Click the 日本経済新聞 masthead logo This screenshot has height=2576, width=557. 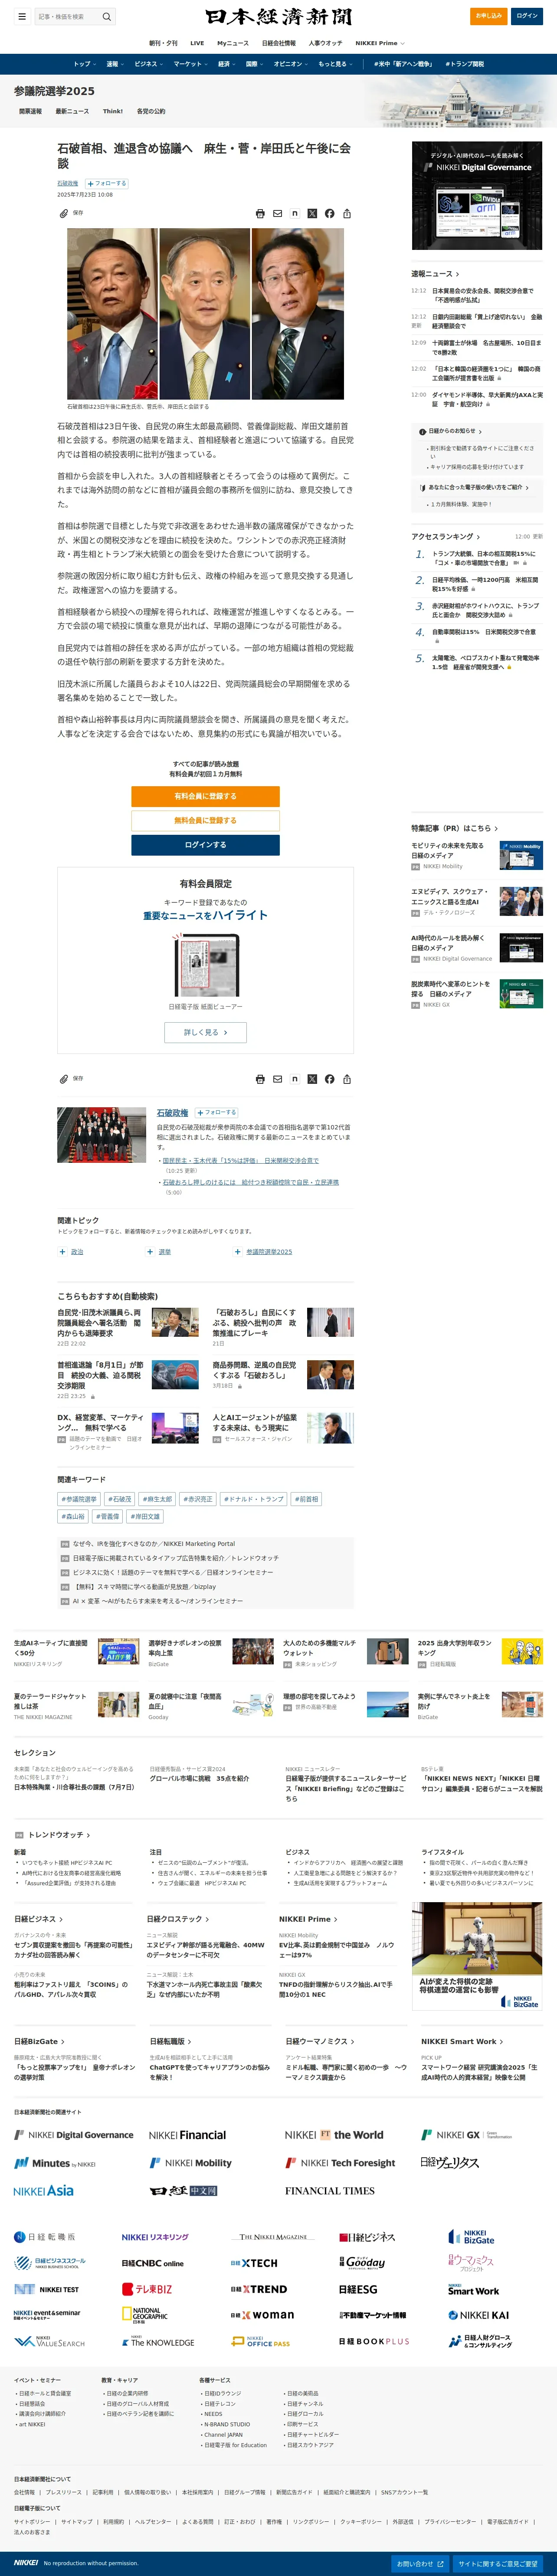click(x=278, y=17)
